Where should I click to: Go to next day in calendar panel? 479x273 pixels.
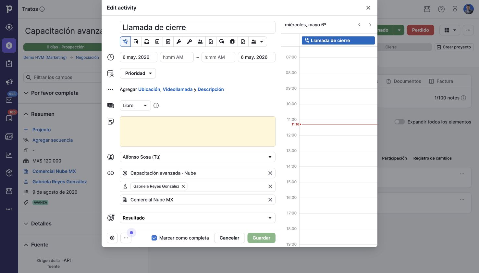(370, 25)
